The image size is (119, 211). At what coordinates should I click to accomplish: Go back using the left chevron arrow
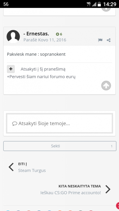click(11, 167)
